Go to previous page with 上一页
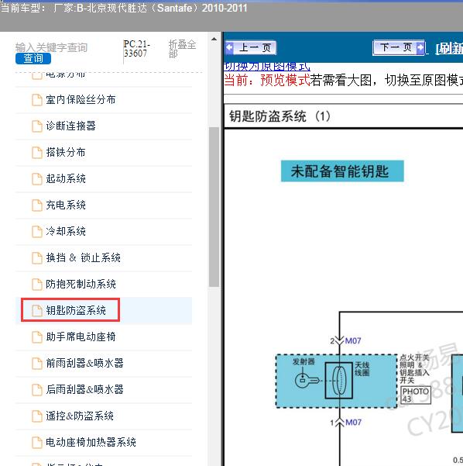The image size is (463, 466). pos(251,47)
